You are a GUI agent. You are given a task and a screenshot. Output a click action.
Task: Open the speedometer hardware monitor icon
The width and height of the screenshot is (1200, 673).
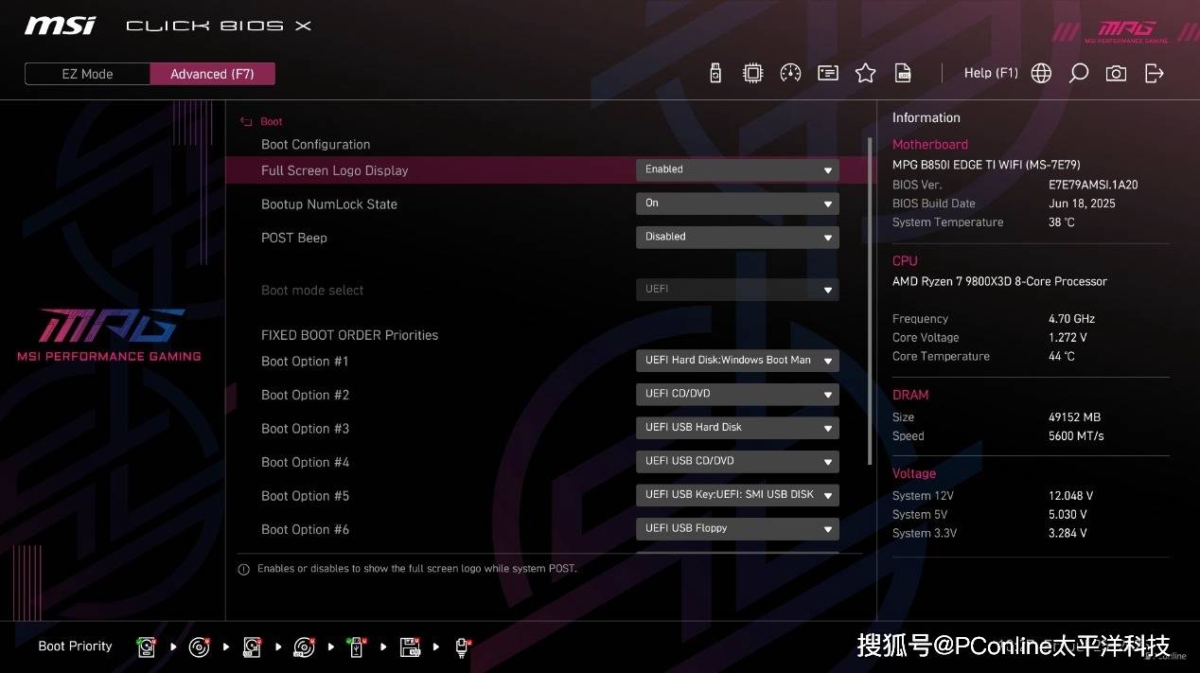click(x=790, y=73)
